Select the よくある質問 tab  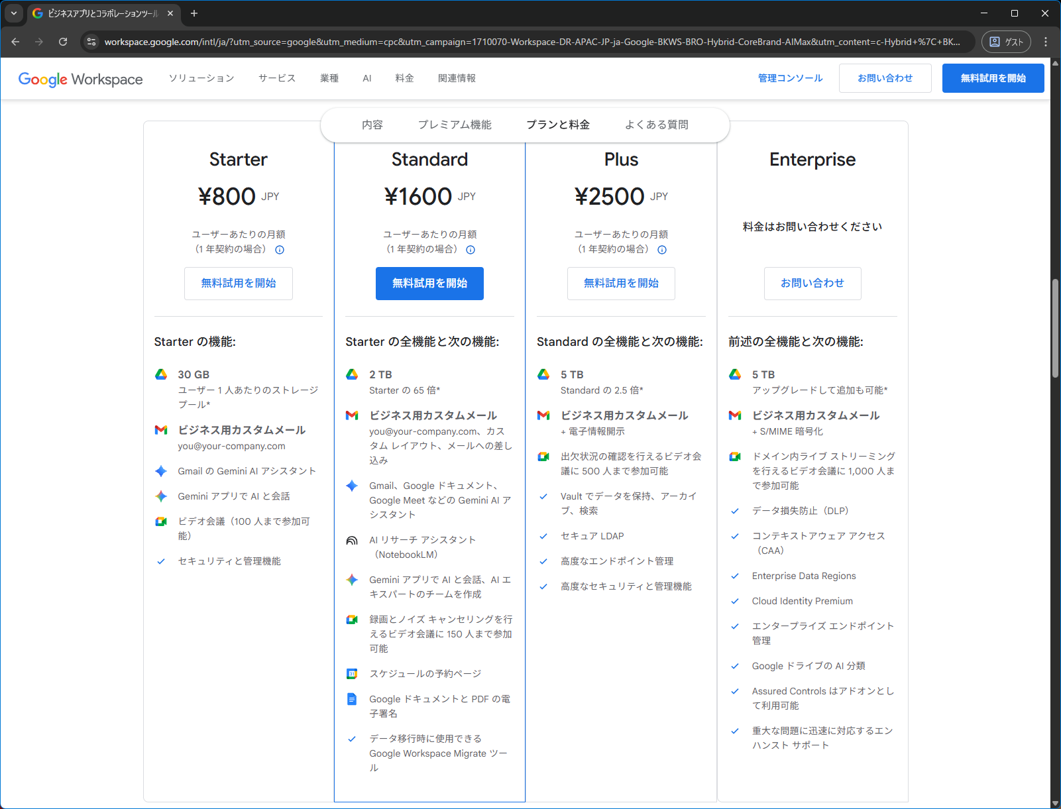[x=656, y=125]
